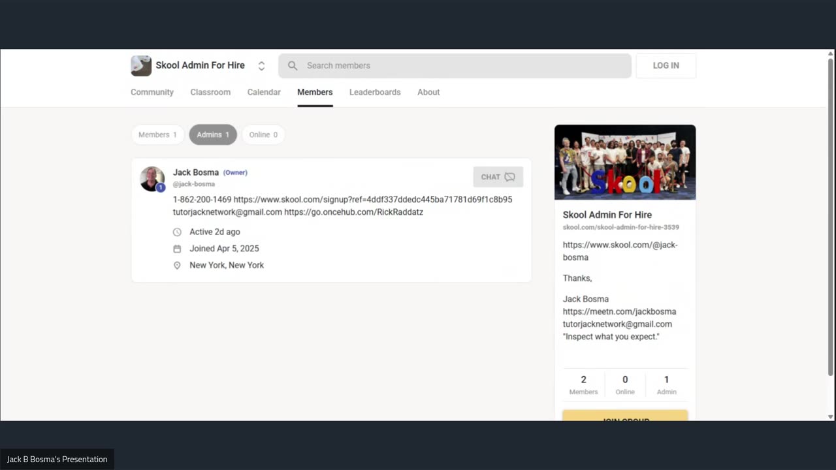The height and width of the screenshot is (470, 836).
Task: Click the scrollbar down arrow
Action: click(831, 416)
